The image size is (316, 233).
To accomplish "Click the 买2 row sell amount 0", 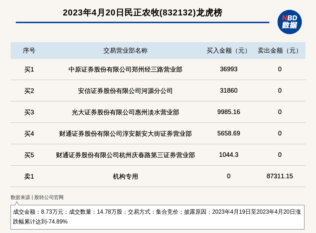I will (280, 91).
